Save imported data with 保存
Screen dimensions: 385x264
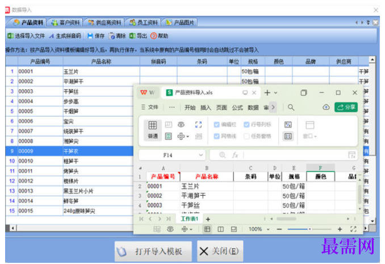(96, 36)
